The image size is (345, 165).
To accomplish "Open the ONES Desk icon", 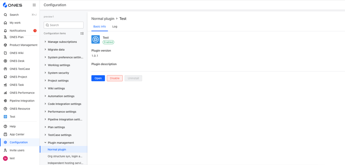I will [5, 61].
